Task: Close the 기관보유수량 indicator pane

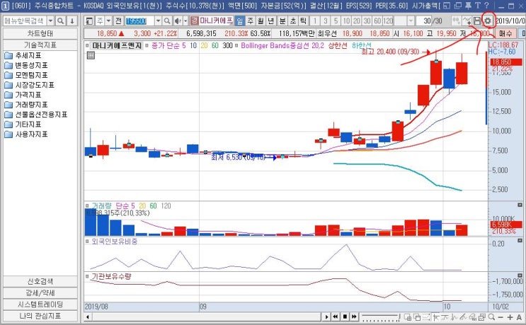Action: [x=520, y=276]
